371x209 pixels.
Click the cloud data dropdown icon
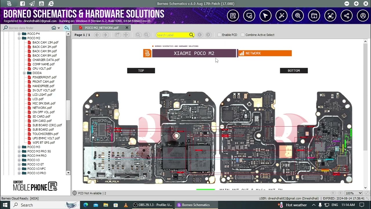(55, 28)
